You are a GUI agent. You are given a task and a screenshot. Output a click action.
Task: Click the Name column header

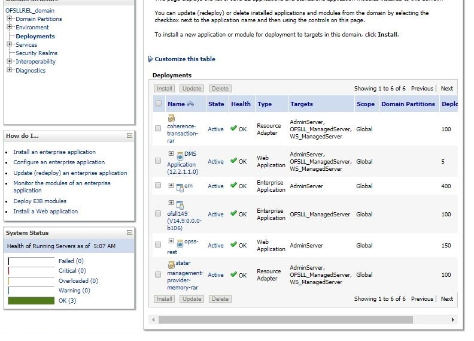click(x=176, y=104)
